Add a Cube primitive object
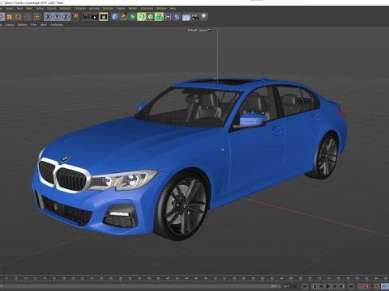Screen dimensions: 389x291 coord(115,17)
